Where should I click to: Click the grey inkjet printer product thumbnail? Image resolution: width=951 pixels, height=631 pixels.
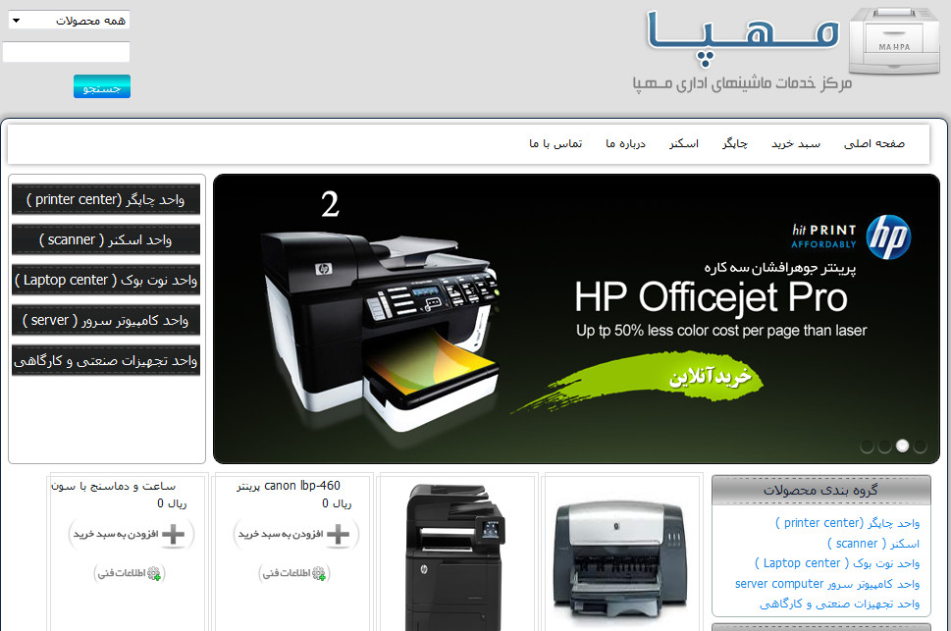click(620, 561)
